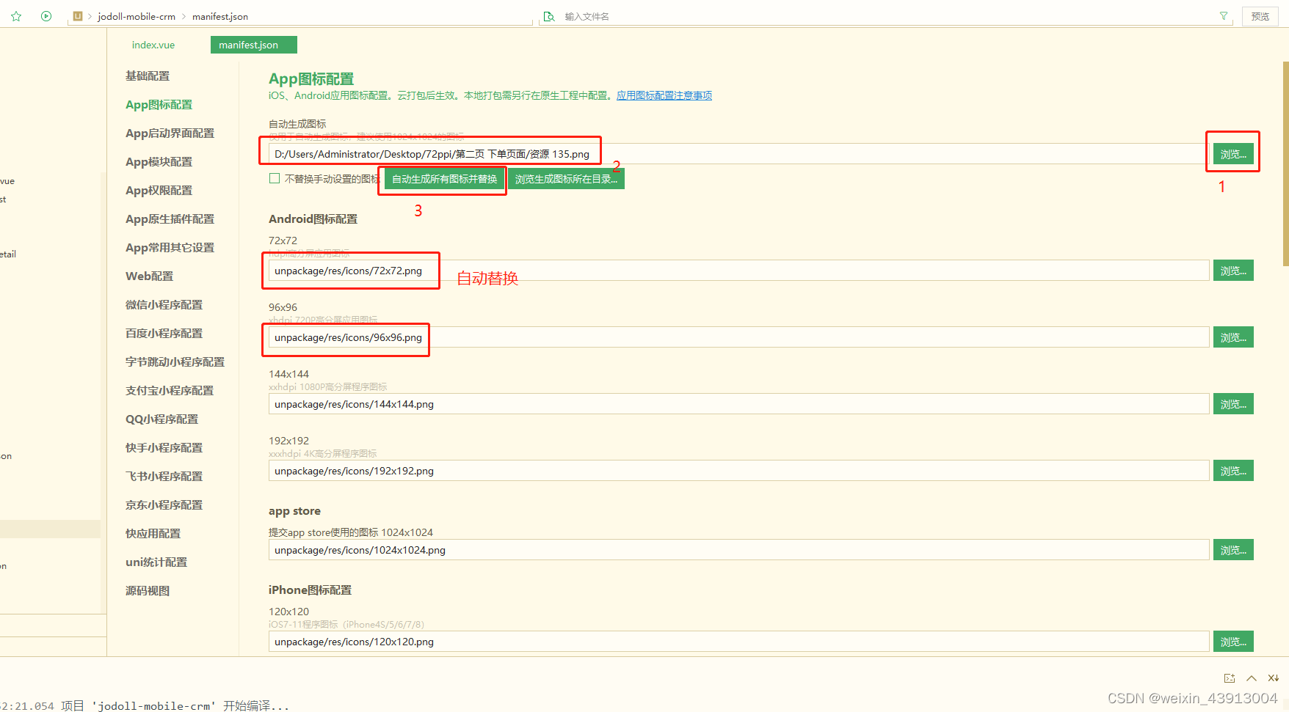This screenshot has width=1289, height=712.
Task: Open 微信小程序配置 section
Action: pyautogui.click(x=164, y=304)
